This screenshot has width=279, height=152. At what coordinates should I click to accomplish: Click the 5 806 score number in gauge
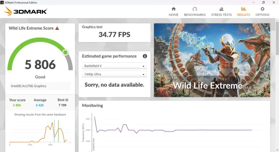point(40,64)
